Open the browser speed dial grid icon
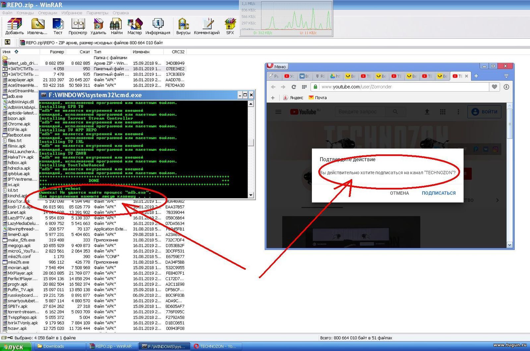Image resolution: width=530 pixels, height=351 pixels. [x=304, y=87]
